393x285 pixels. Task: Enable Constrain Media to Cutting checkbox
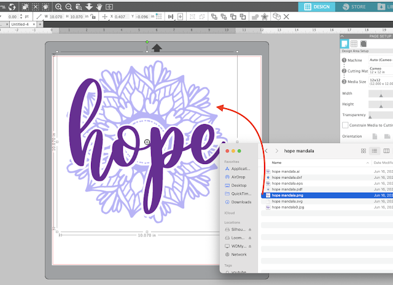point(345,125)
